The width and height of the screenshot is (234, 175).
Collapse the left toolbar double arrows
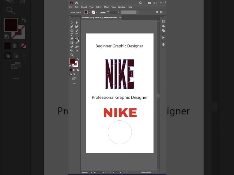[70, 16]
